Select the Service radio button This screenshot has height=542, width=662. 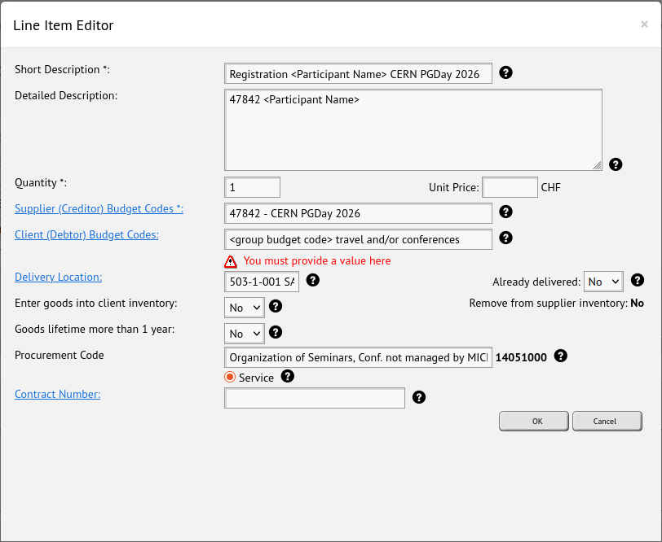[230, 377]
